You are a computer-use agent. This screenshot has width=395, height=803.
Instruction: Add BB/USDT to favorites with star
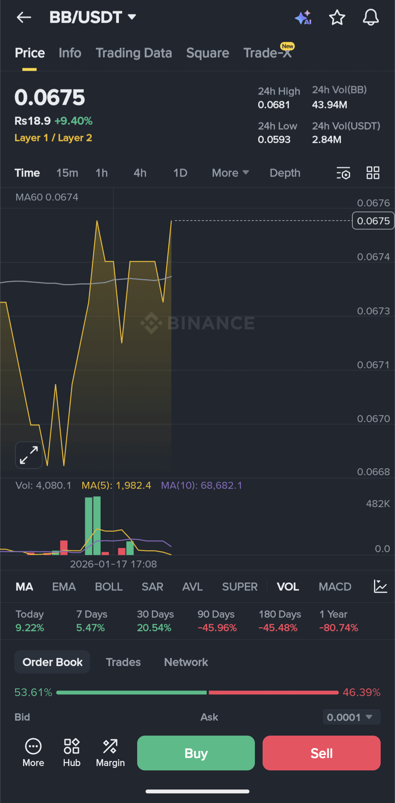(337, 17)
